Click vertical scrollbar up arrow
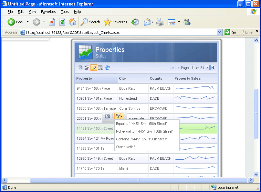This screenshot has height=192, width=261. pos(256,40)
